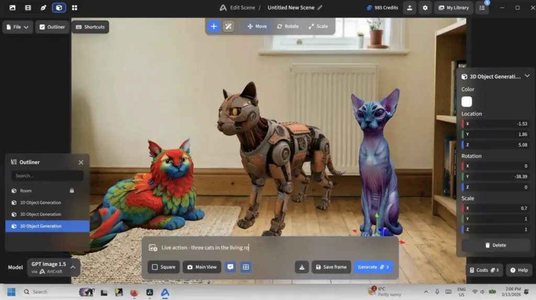
Task: Toggle the grid overlay button
Action: click(x=246, y=267)
